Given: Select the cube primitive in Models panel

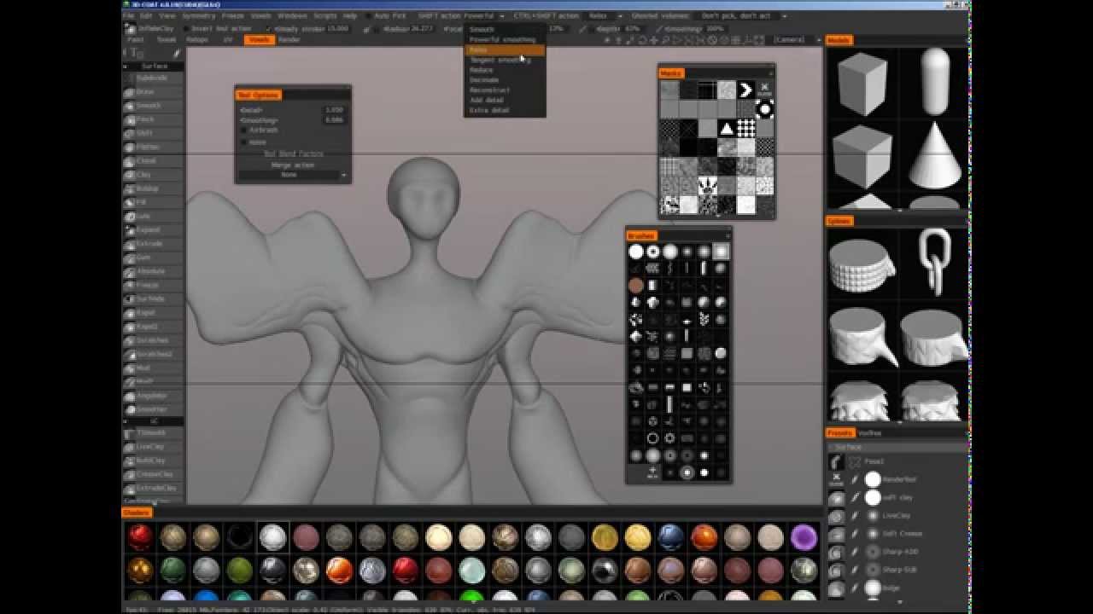Looking at the screenshot, I should tap(862, 83).
